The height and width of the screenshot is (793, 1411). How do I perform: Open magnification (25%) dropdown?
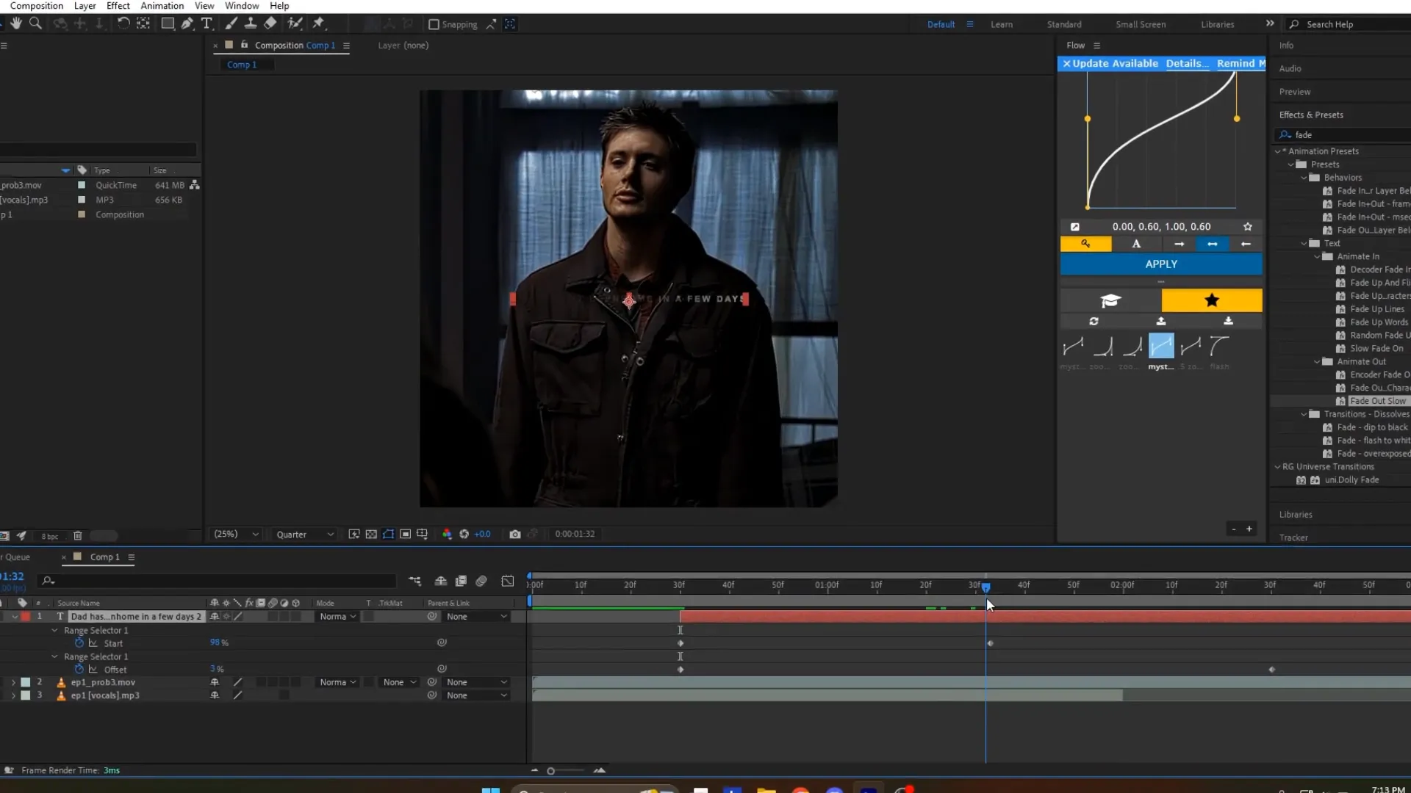[236, 535]
